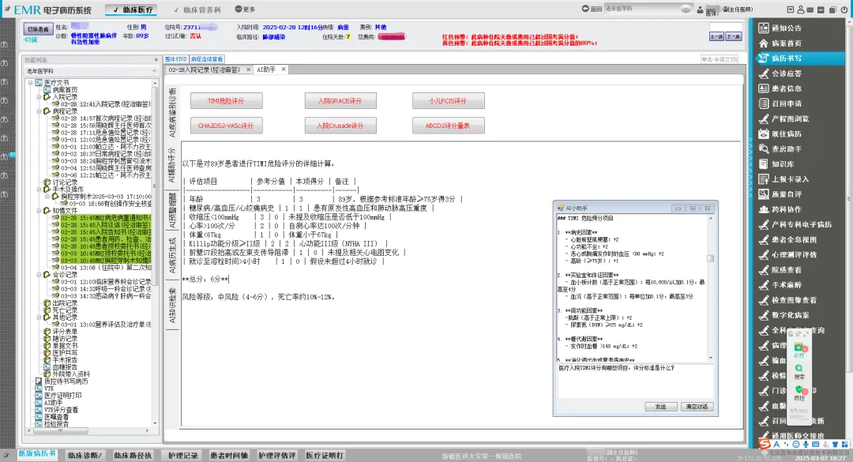Switch to the 02-28入院记录 tab
This screenshot has height=462, width=853.
(x=206, y=70)
